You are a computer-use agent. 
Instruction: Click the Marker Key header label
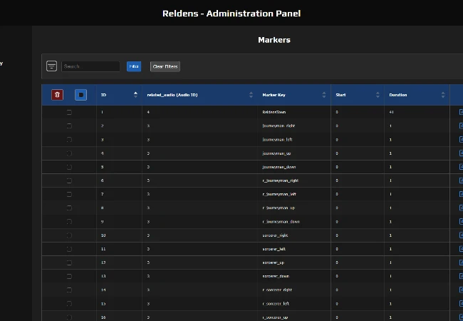(274, 95)
